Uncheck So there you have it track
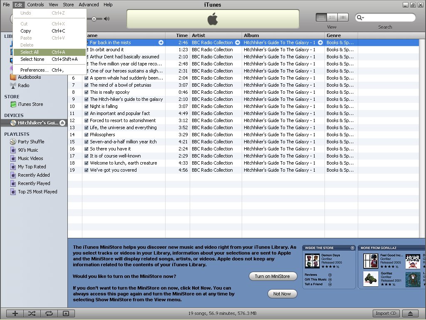The height and width of the screenshot is (320, 426). (87, 149)
